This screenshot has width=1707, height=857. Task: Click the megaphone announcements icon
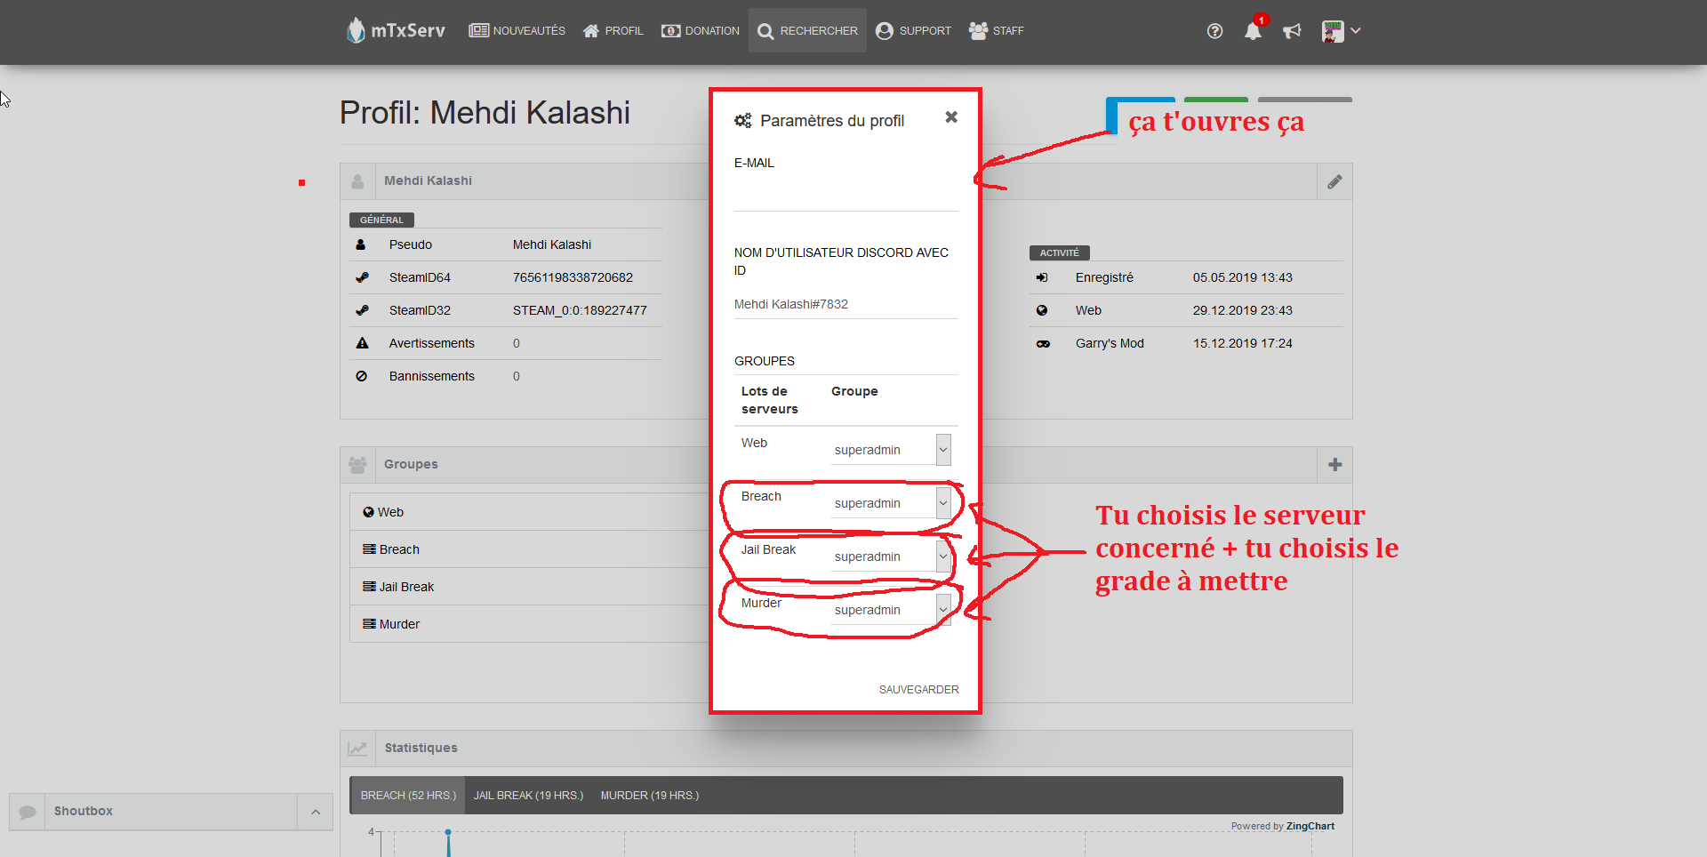point(1292,31)
